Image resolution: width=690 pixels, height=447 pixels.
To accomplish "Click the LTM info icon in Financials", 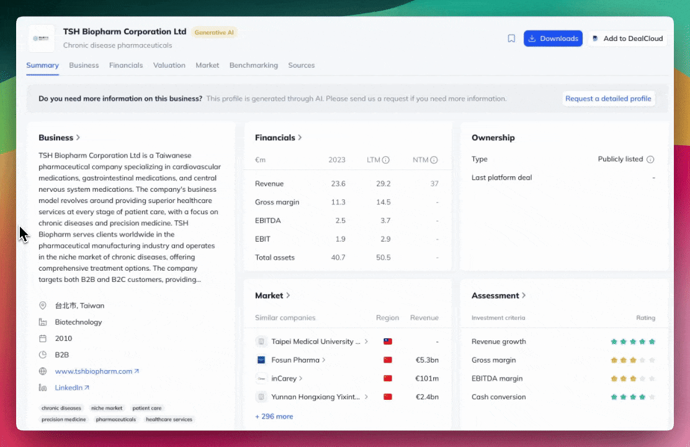I will coord(385,160).
